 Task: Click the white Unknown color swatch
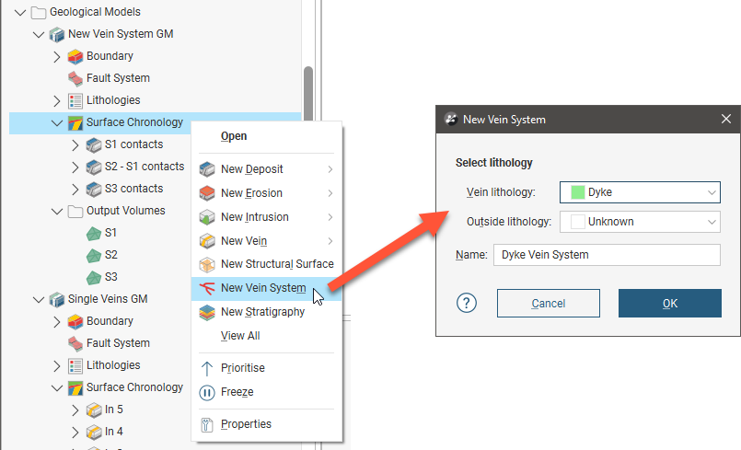point(577,222)
